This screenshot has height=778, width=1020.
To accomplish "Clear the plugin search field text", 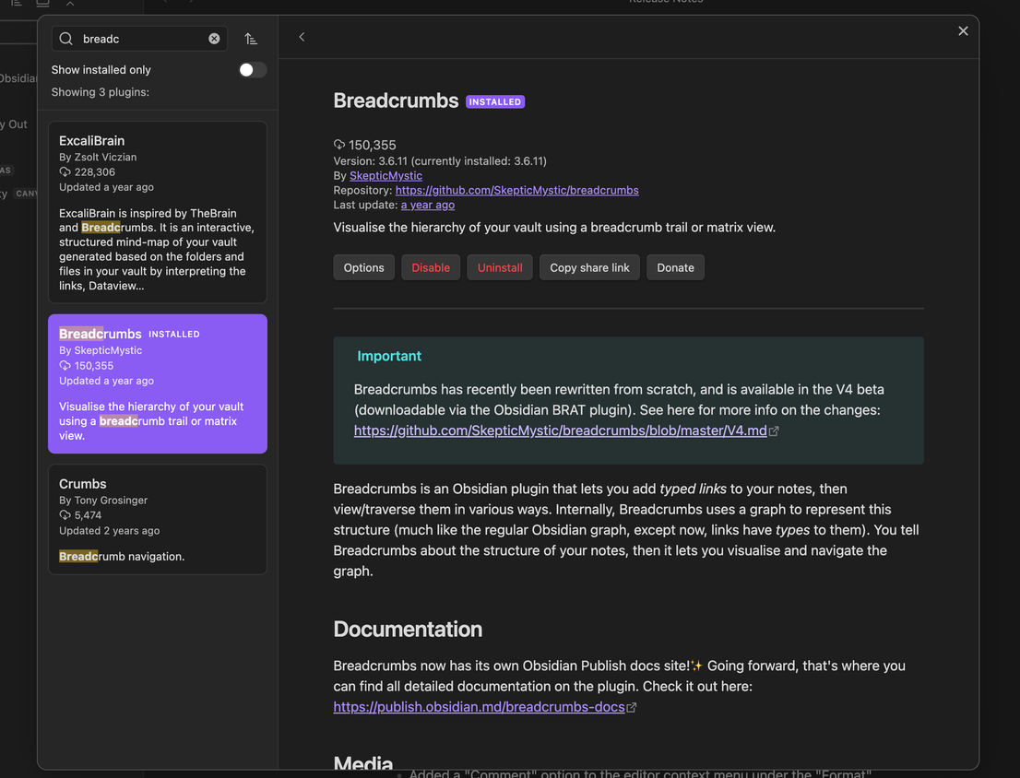I will (214, 39).
